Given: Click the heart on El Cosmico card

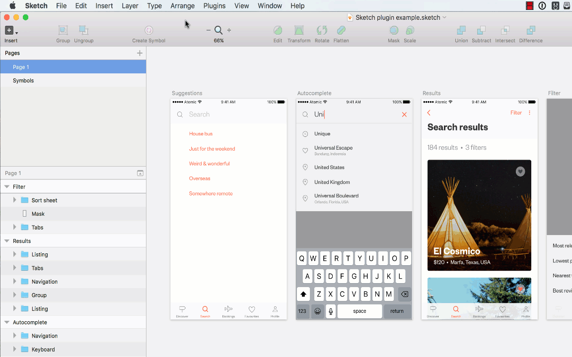Looking at the screenshot, I should [x=520, y=171].
